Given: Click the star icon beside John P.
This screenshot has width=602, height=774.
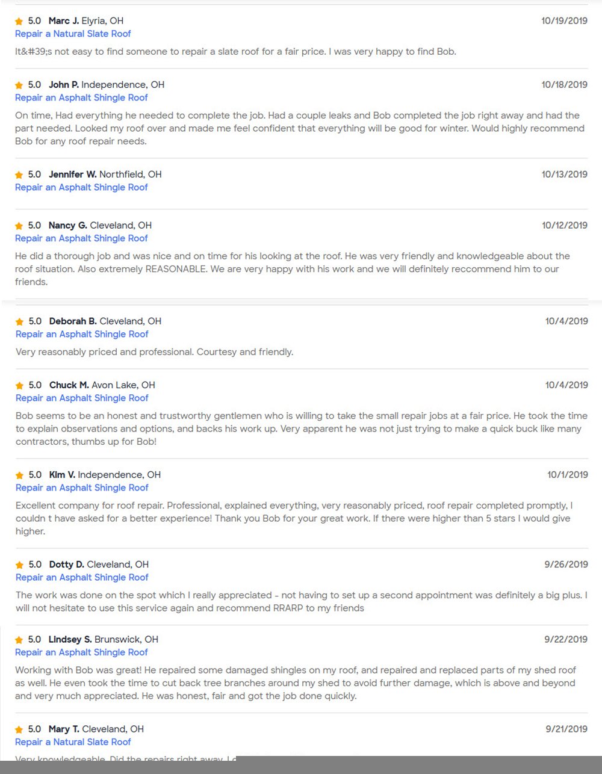Looking at the screenshot, I should point(19,85).
